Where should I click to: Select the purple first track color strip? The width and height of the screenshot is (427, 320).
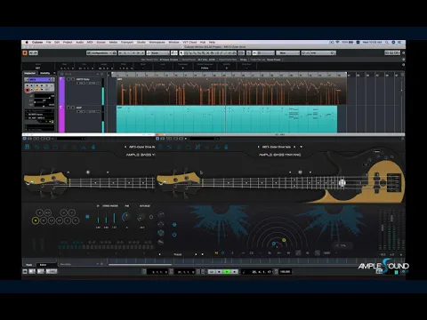coord(61,91)
